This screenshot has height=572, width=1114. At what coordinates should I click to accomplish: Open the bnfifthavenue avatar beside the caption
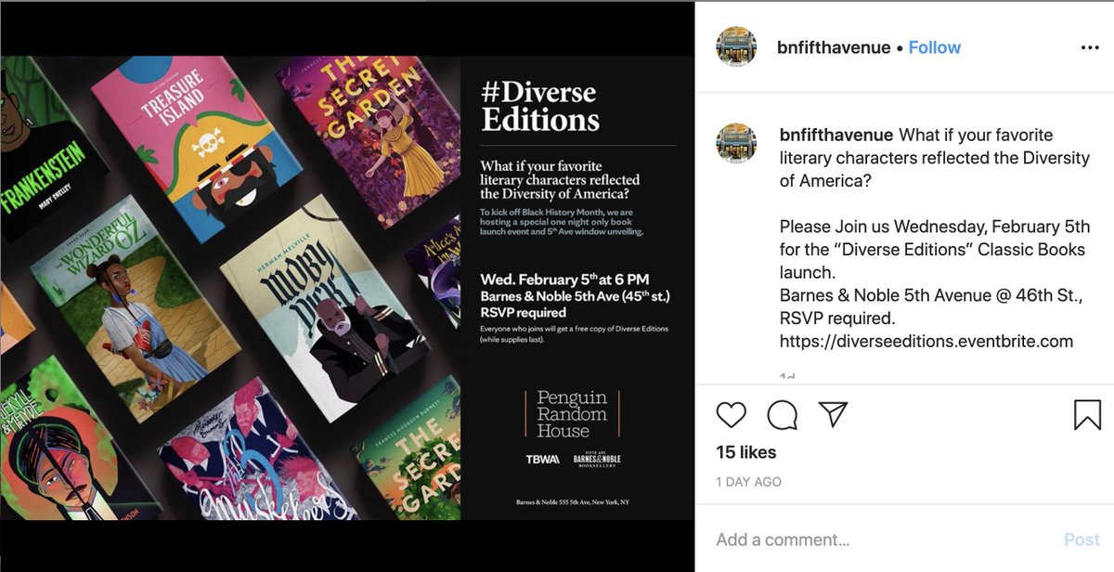pos(736,144)
